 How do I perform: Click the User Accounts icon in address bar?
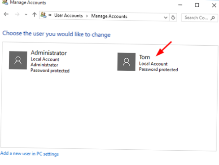coord(44,15)
